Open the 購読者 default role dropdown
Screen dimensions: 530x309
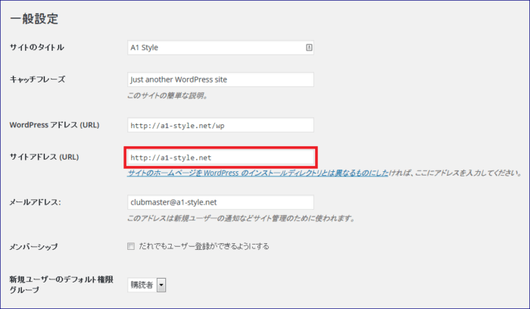point(146,285)
